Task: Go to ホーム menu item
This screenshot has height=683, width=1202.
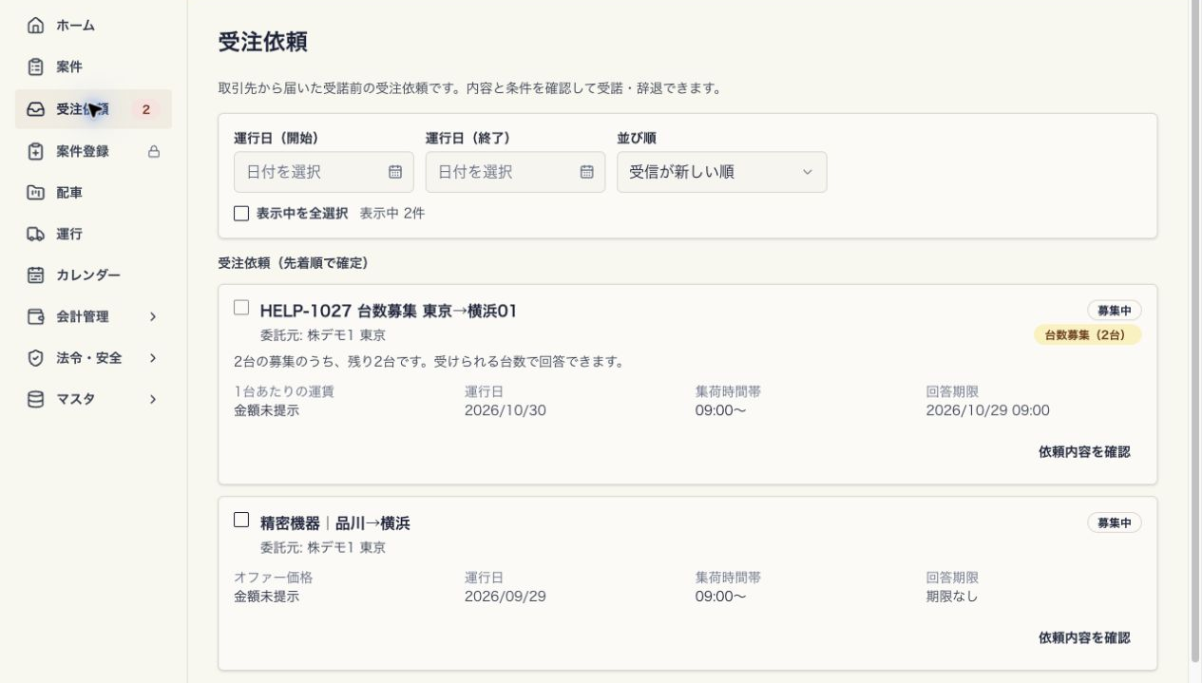Action: 93,26
